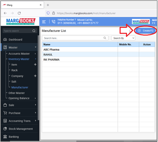Click the Manufacturer List heading

[54, 31]
